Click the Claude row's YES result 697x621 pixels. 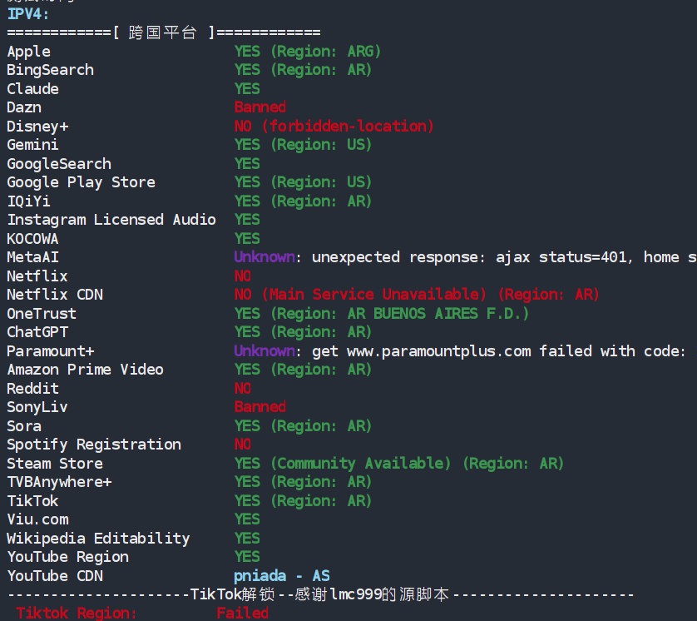(x=247, y=89)
